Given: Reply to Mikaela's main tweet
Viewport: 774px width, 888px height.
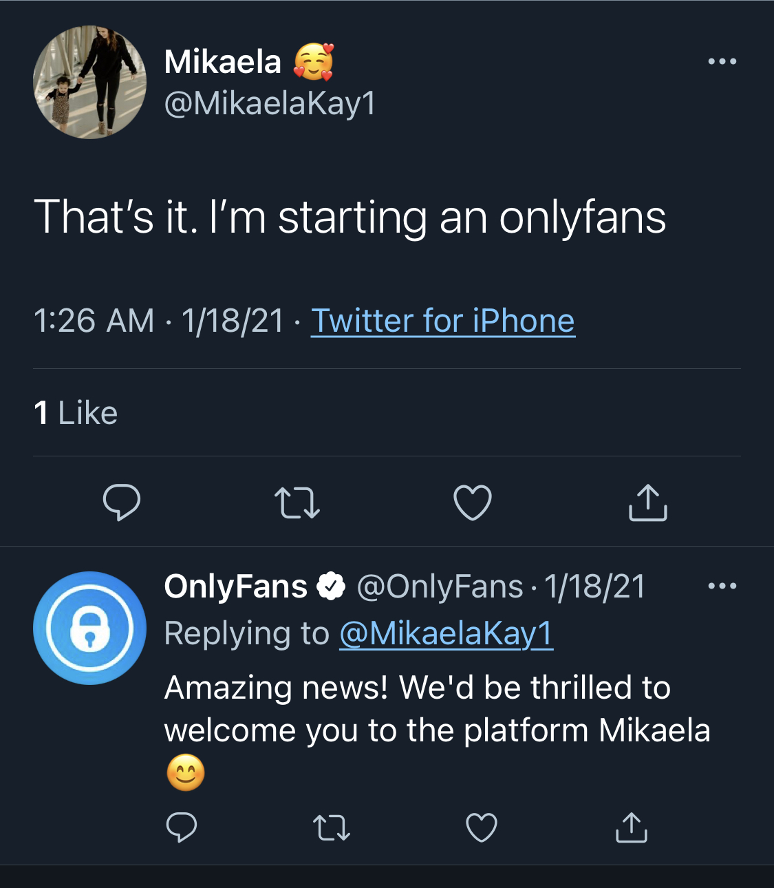Looking at the screenshot, I should click(x=122, y=502).
